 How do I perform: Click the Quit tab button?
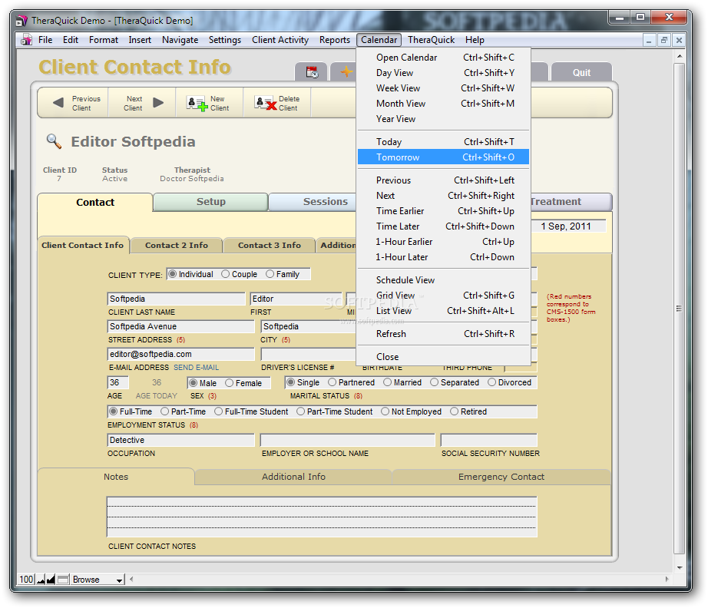click(x=581, y=73)
